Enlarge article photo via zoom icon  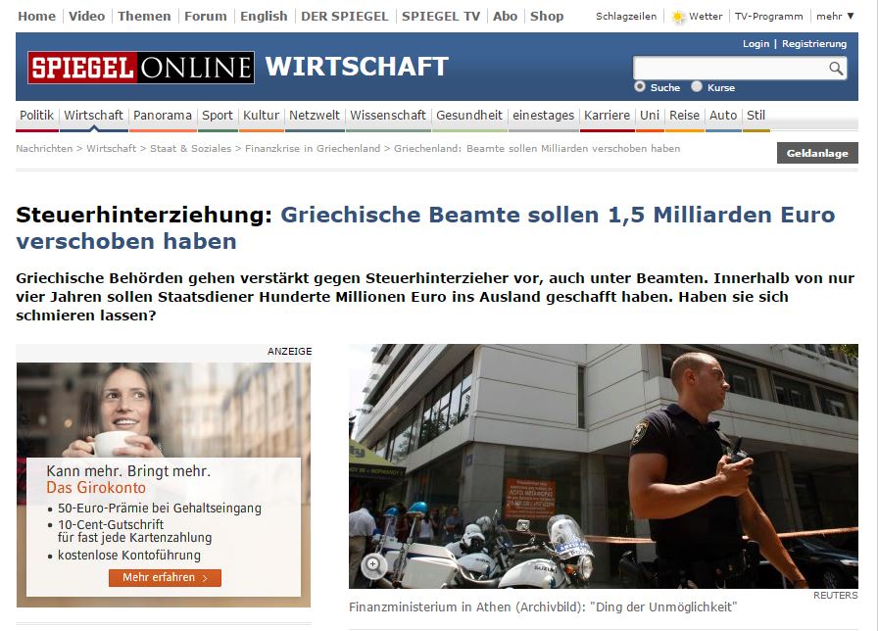click(x=373, y=564)
